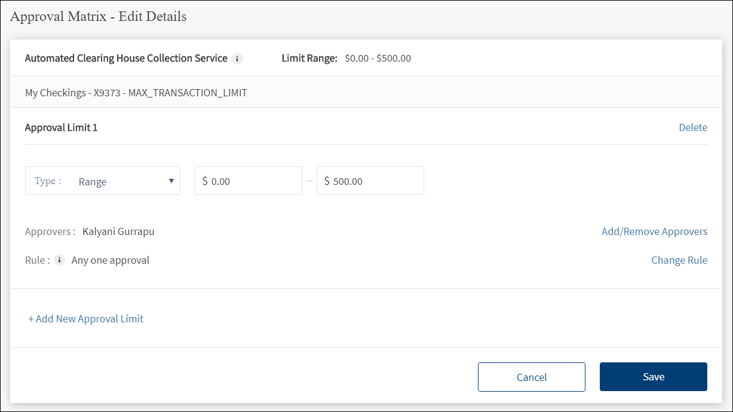The height and width of the screenshot is (412, 733).
Task: Click the Change Rule link
Action: click(x=679, y=260)
